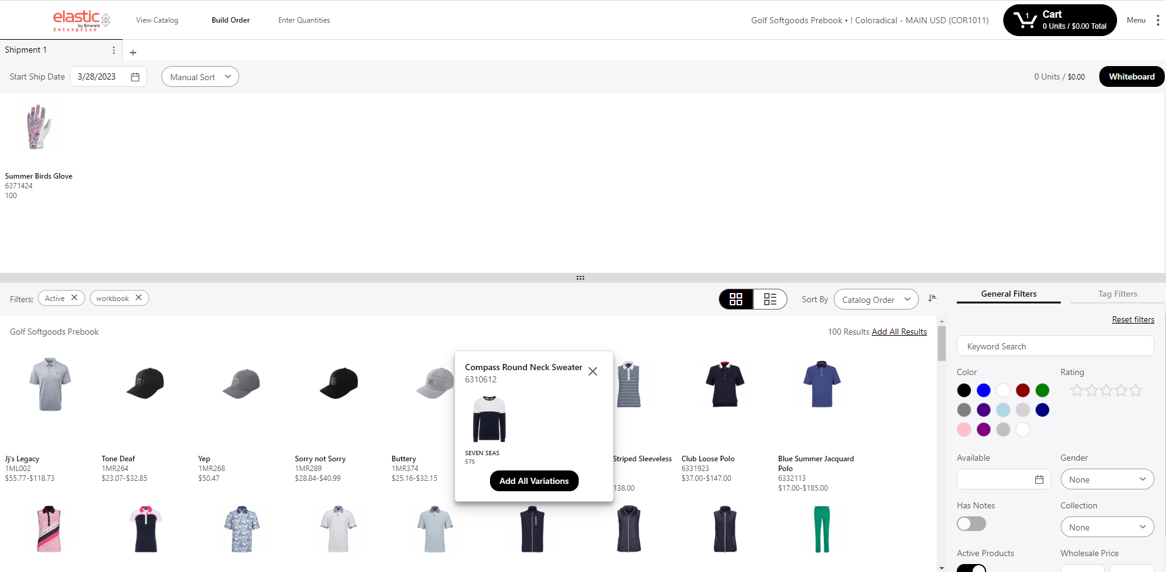Go to Enter Quantities page

pyautogui.click(x=304, y=20)
